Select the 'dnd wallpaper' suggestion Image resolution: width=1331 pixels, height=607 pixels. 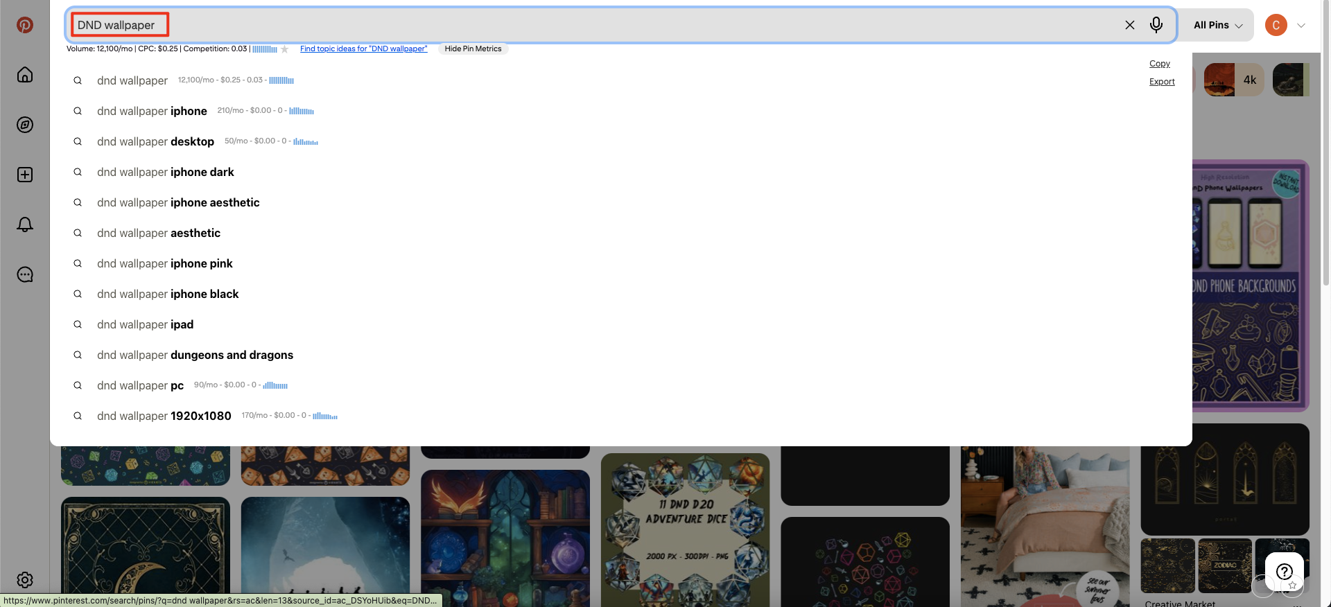[132, 80]
